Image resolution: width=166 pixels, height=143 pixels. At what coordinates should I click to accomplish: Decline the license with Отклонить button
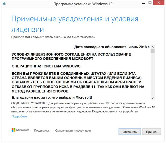click(x=129, y=132)
